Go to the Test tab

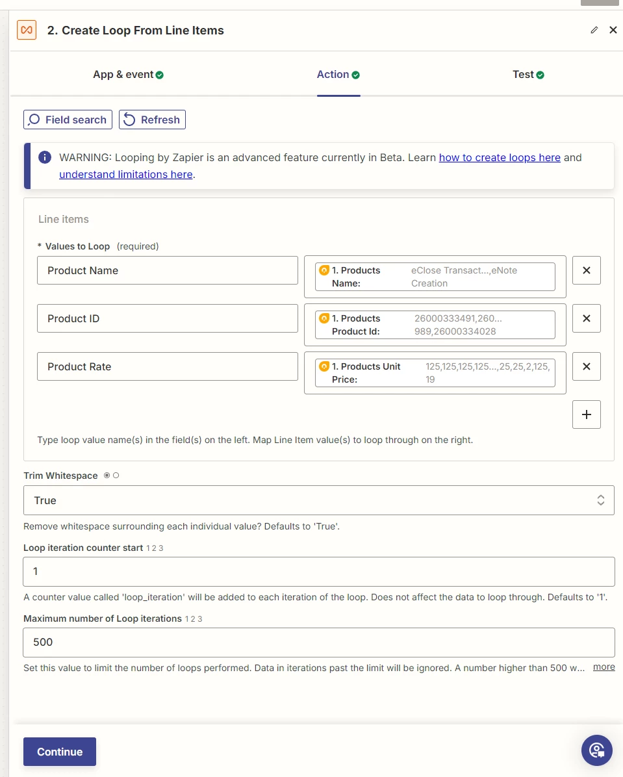pyautogui.click(x=528, y=74)
